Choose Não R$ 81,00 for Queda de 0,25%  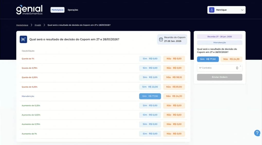click(x=174, y=87)
